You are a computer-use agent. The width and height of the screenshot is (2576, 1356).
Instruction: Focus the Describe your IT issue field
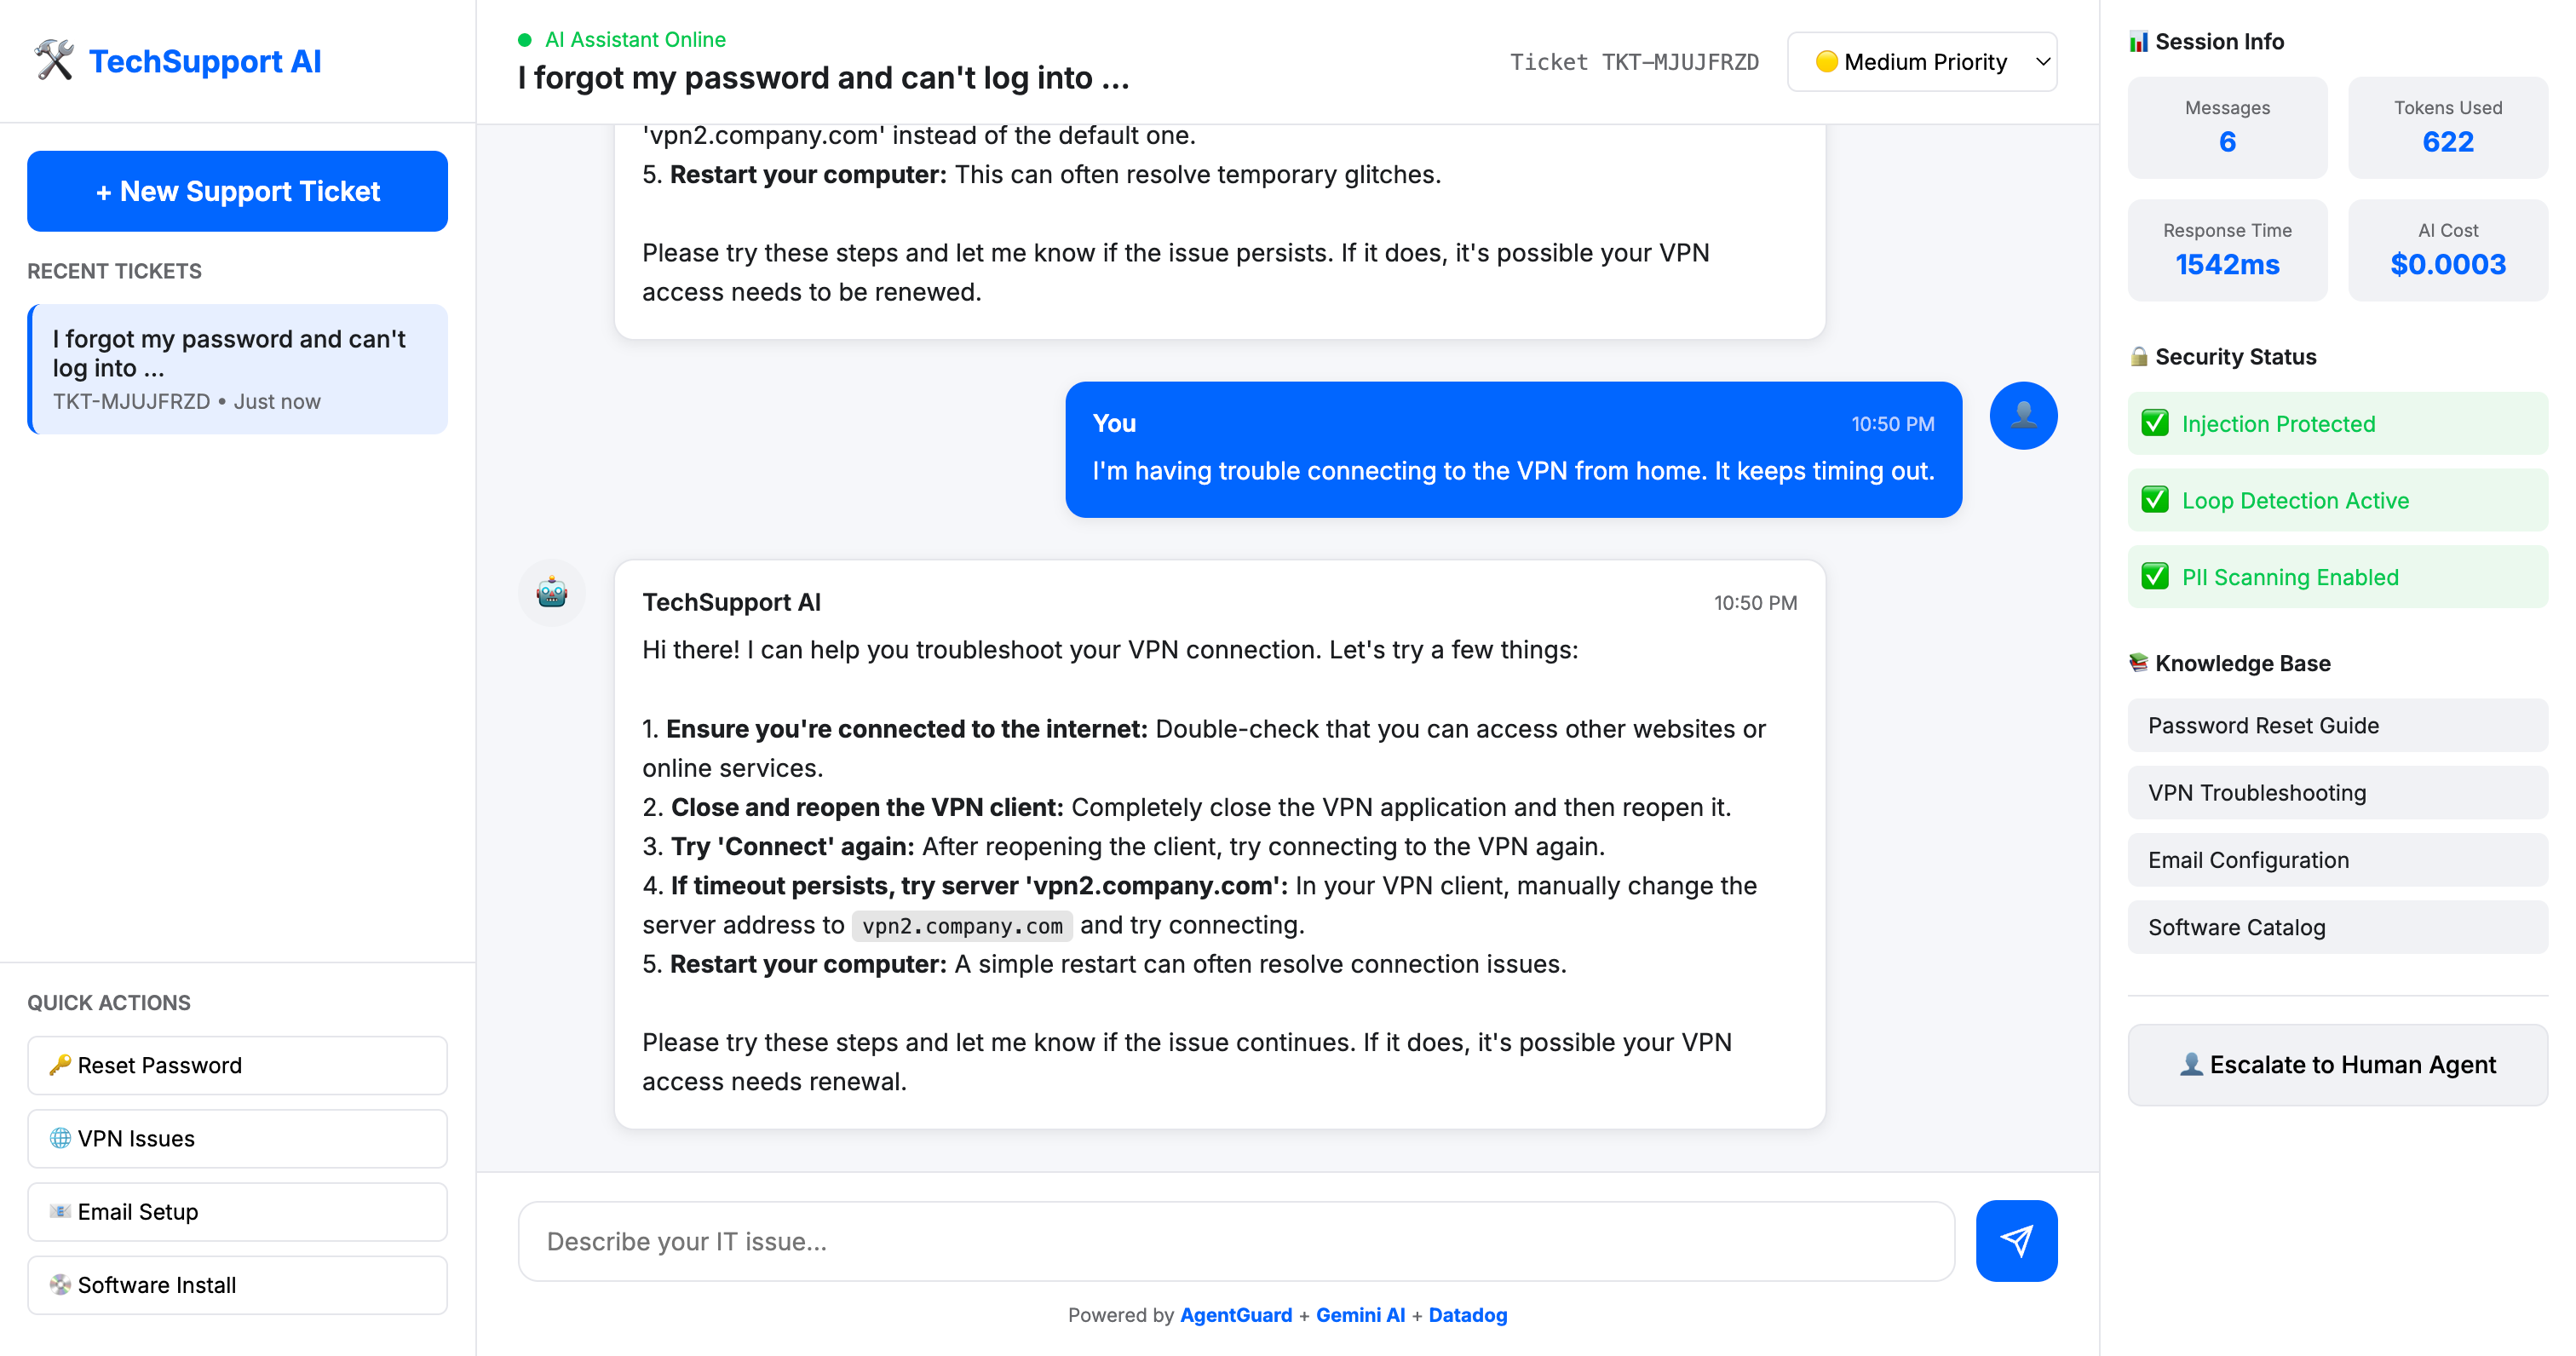[1235, 1241]
